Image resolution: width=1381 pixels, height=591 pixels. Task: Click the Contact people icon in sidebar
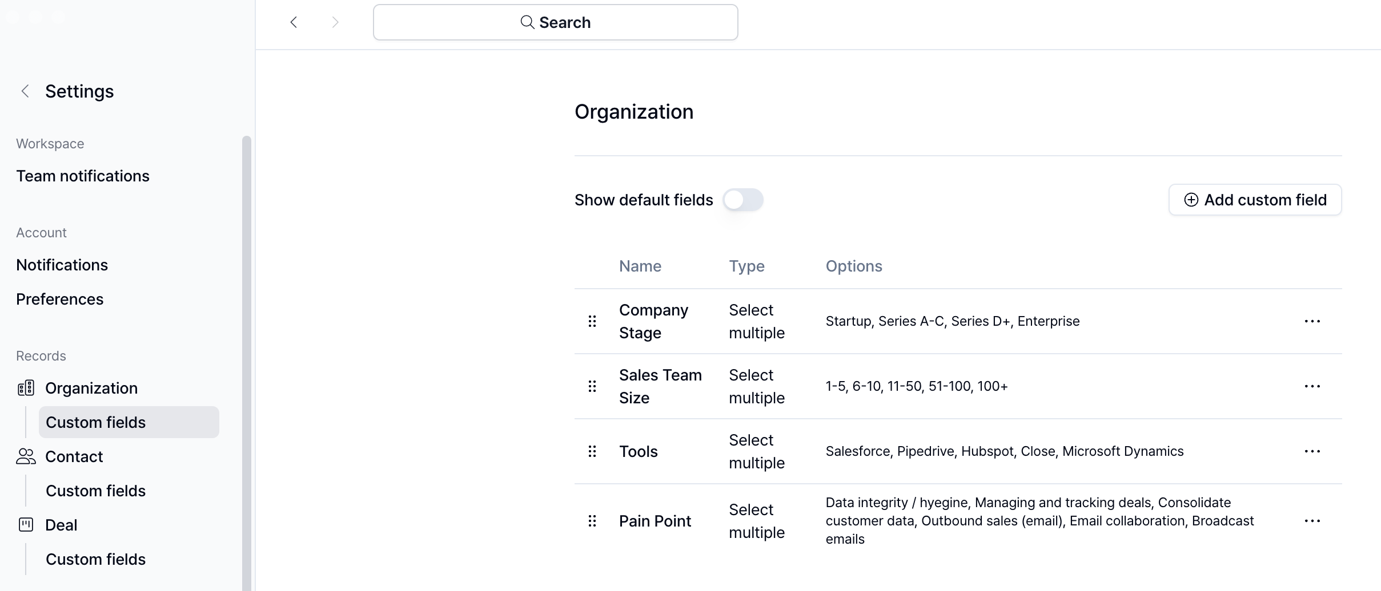coord(26,456)
